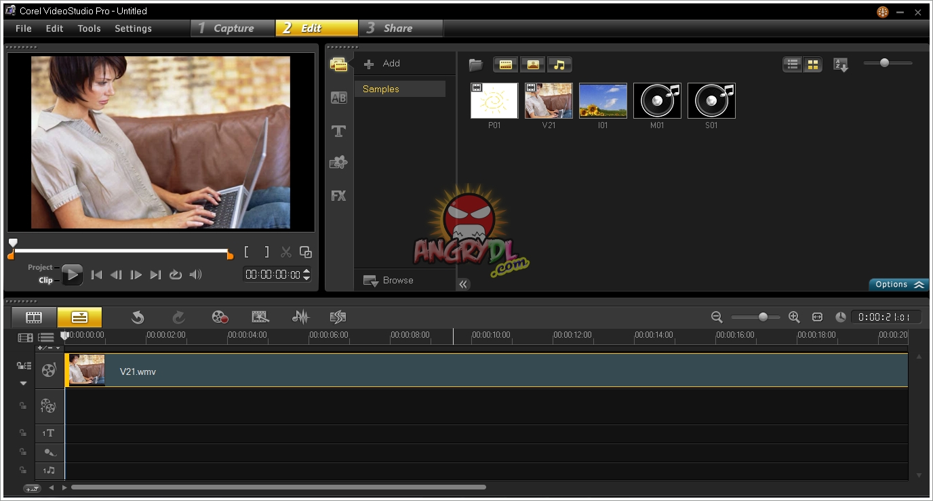933x501 pixels.
Task: Click the film strip with swirling arrows icon
Action: pyautogui.click(x=338, y=317)
